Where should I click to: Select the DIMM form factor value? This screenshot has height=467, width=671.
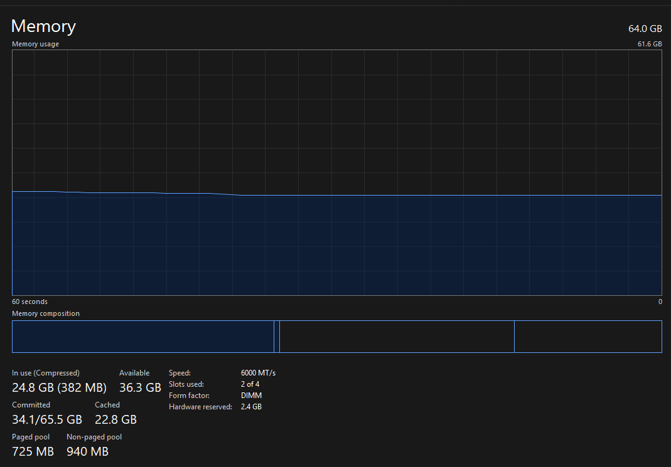pos(251,396)
